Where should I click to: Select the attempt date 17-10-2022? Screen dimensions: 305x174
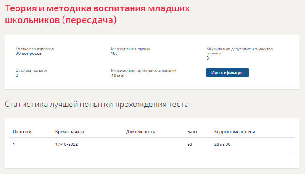67,144
